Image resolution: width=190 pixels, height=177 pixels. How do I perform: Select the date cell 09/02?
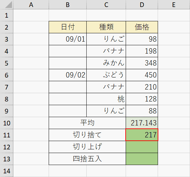(x=68, y=75)
